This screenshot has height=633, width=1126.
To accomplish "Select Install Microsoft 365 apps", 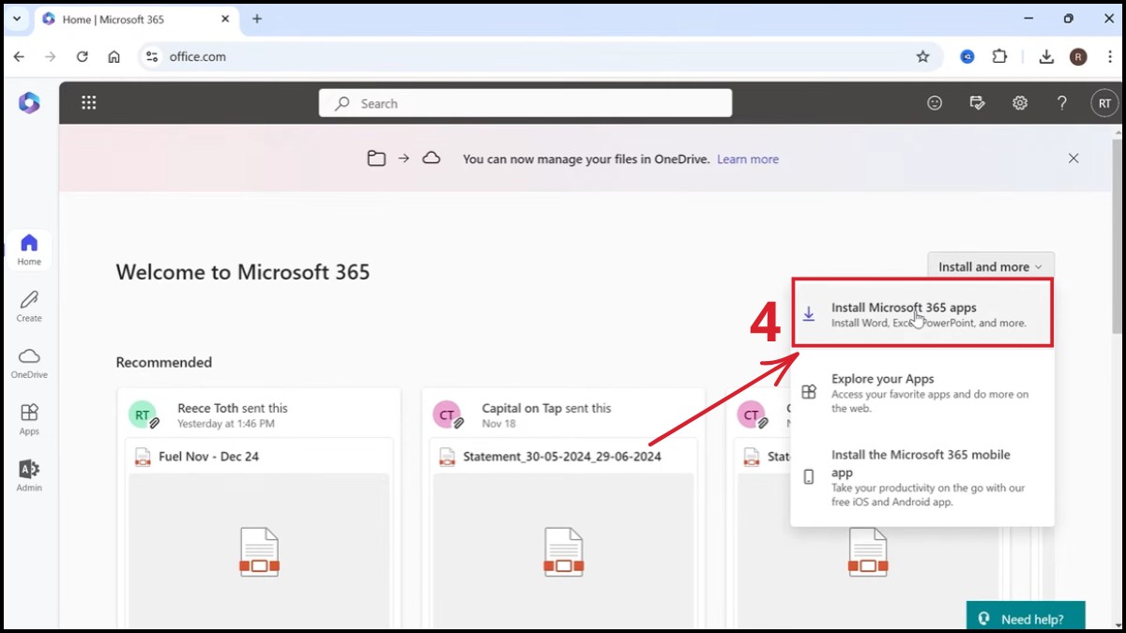I will pyautogui.click(x=922, y=314).
